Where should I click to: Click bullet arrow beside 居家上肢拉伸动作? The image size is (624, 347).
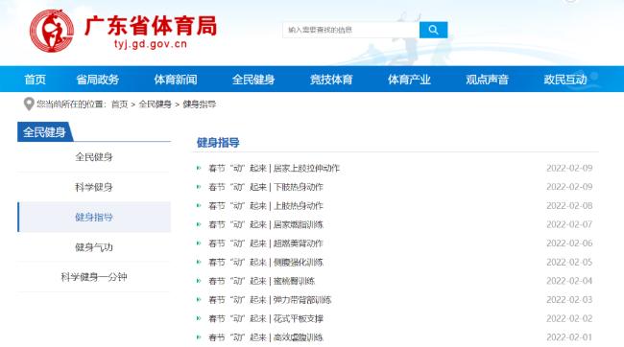[199, 168]
